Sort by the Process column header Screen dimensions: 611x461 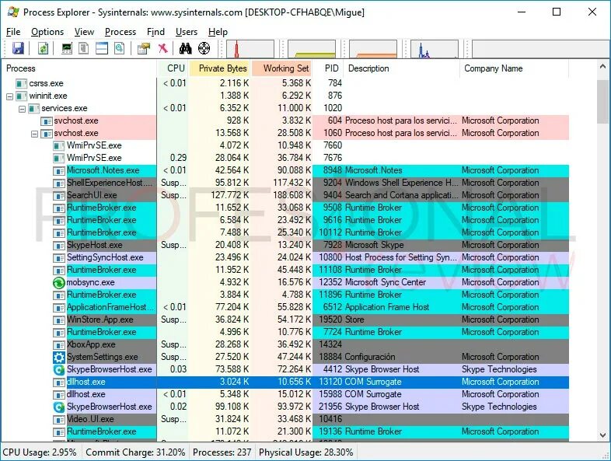click(79, 68)
